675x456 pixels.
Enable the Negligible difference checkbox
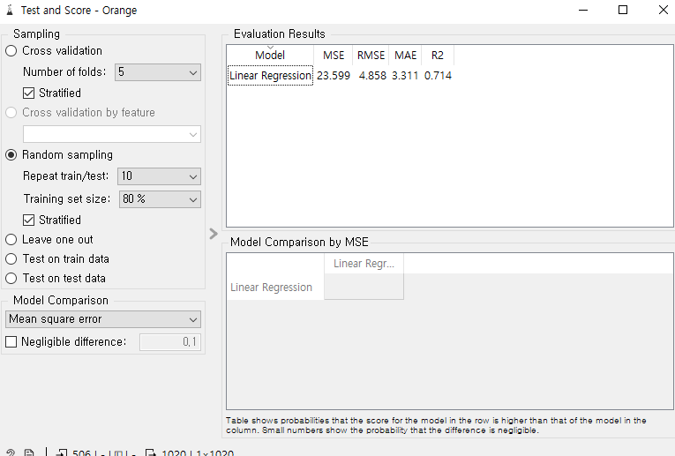[x=11, y=342]
